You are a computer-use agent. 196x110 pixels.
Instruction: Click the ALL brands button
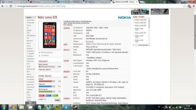click(x=31, y=103)
